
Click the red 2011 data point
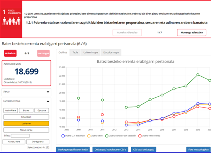102,115
